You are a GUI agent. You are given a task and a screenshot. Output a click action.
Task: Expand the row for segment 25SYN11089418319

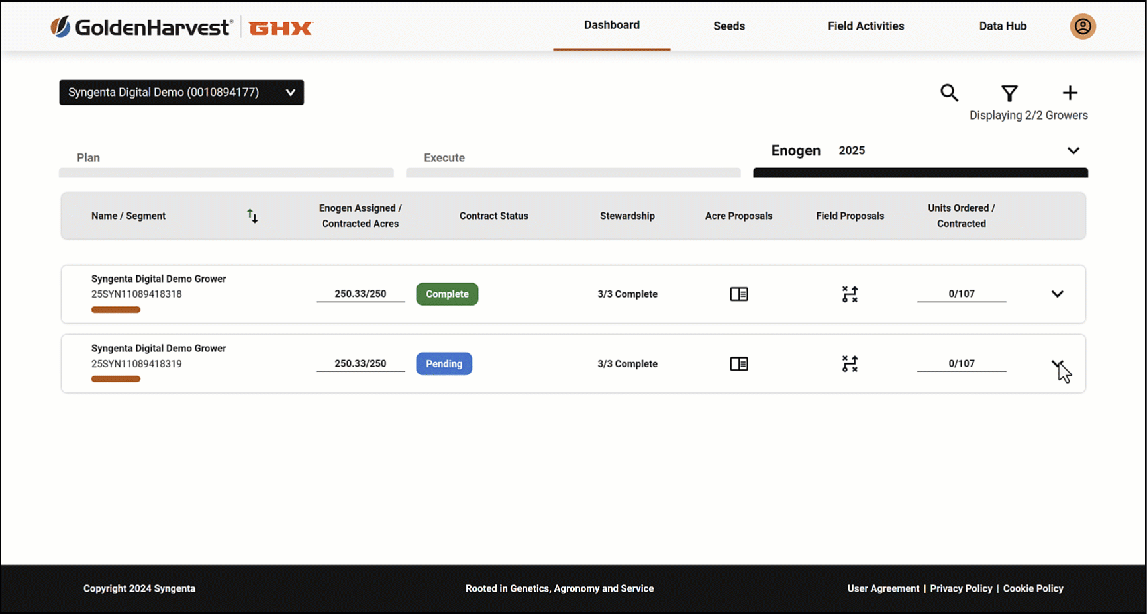coord(1057,363)
